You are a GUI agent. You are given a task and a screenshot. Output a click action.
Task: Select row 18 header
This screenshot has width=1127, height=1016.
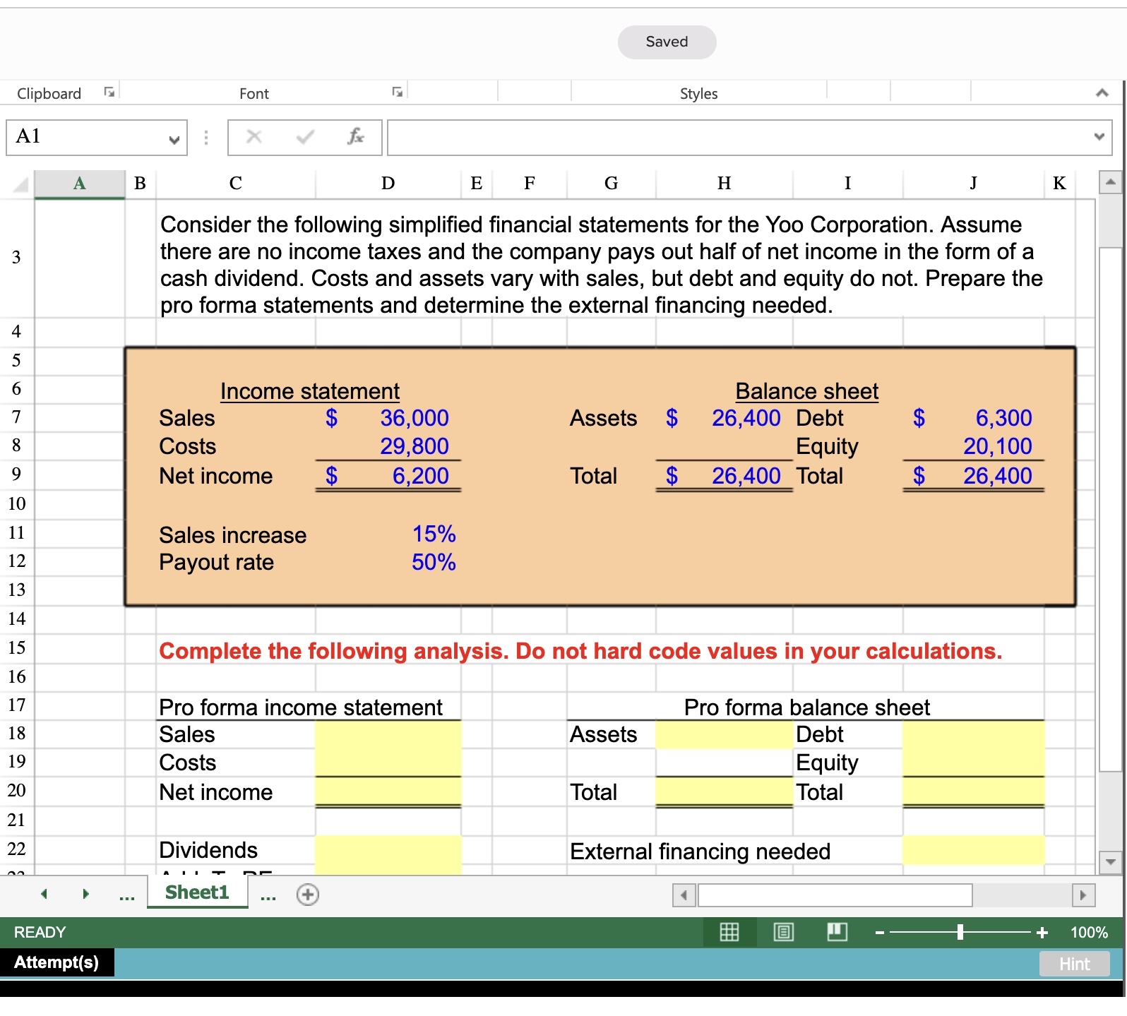[16, 734]
